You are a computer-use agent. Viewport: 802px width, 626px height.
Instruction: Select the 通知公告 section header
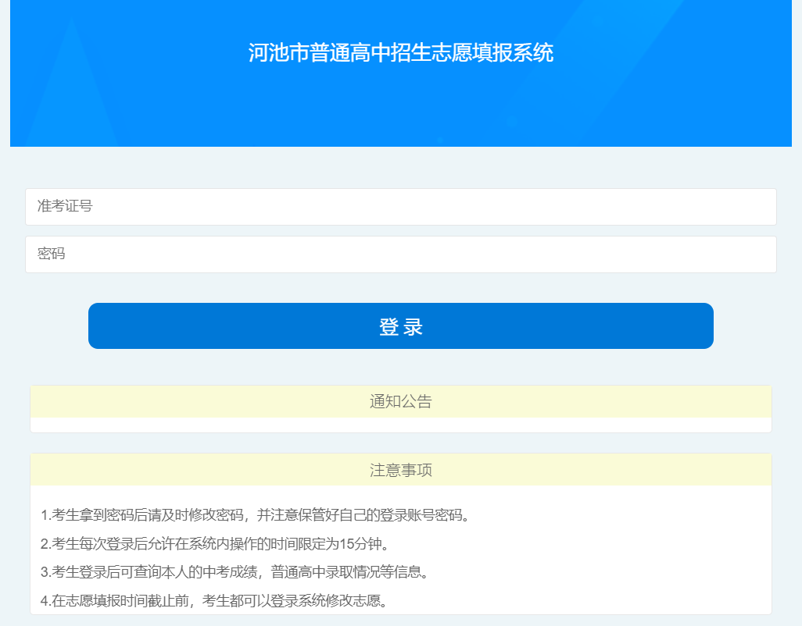(x=400, y=402)
